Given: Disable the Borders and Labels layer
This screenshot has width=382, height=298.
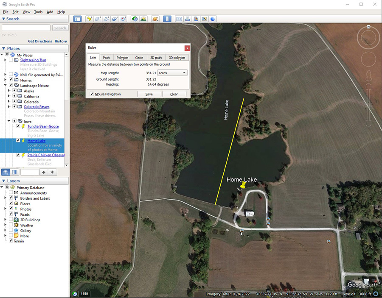Looking at the screenshot, I should click(11, 198).
